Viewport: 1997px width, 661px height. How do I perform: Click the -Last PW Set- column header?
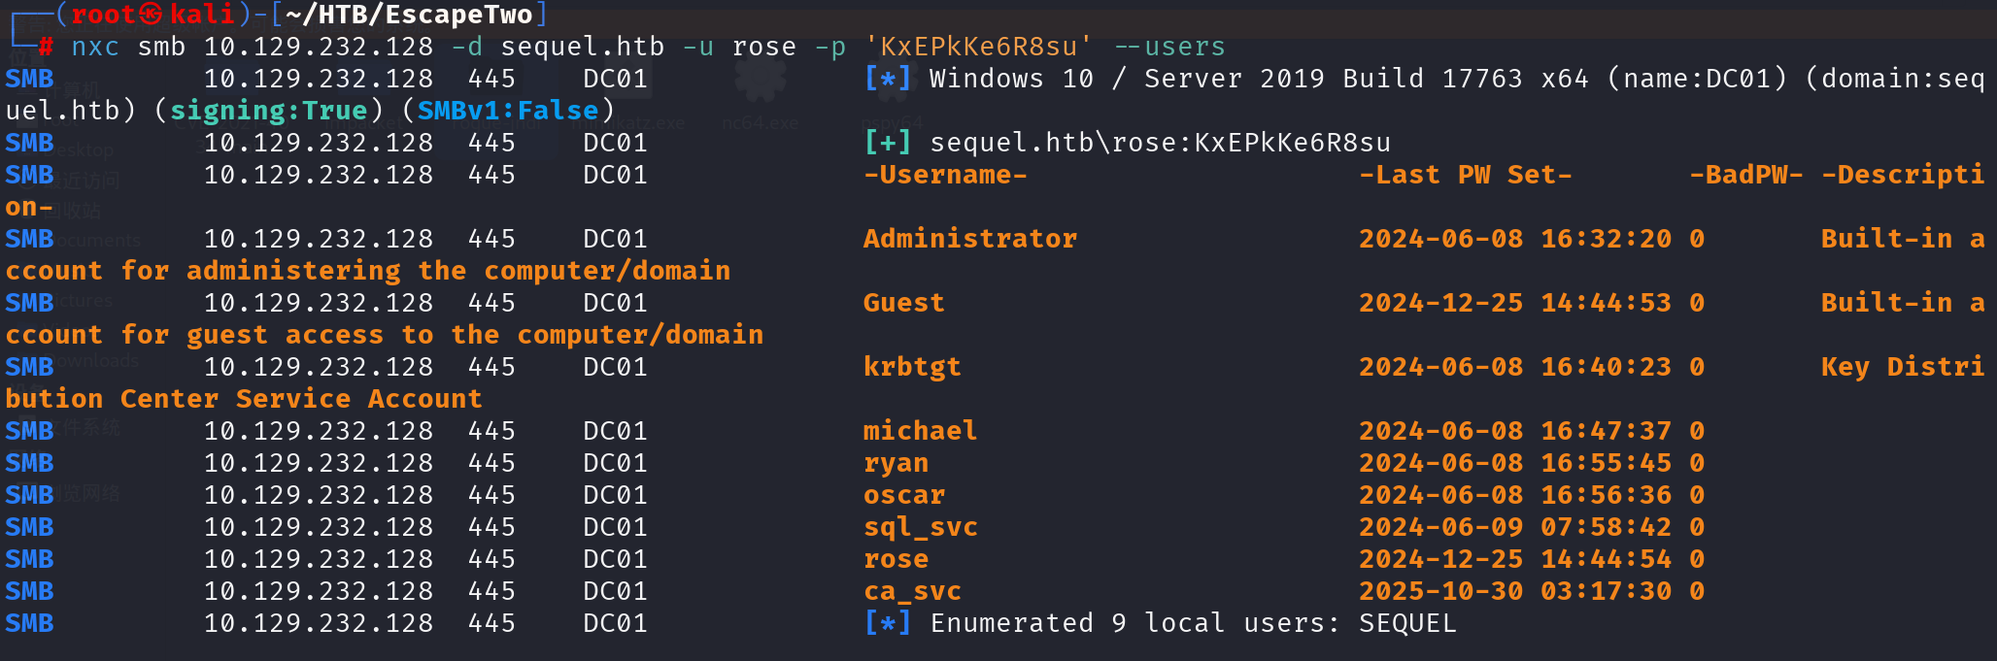pos(1465,175)
